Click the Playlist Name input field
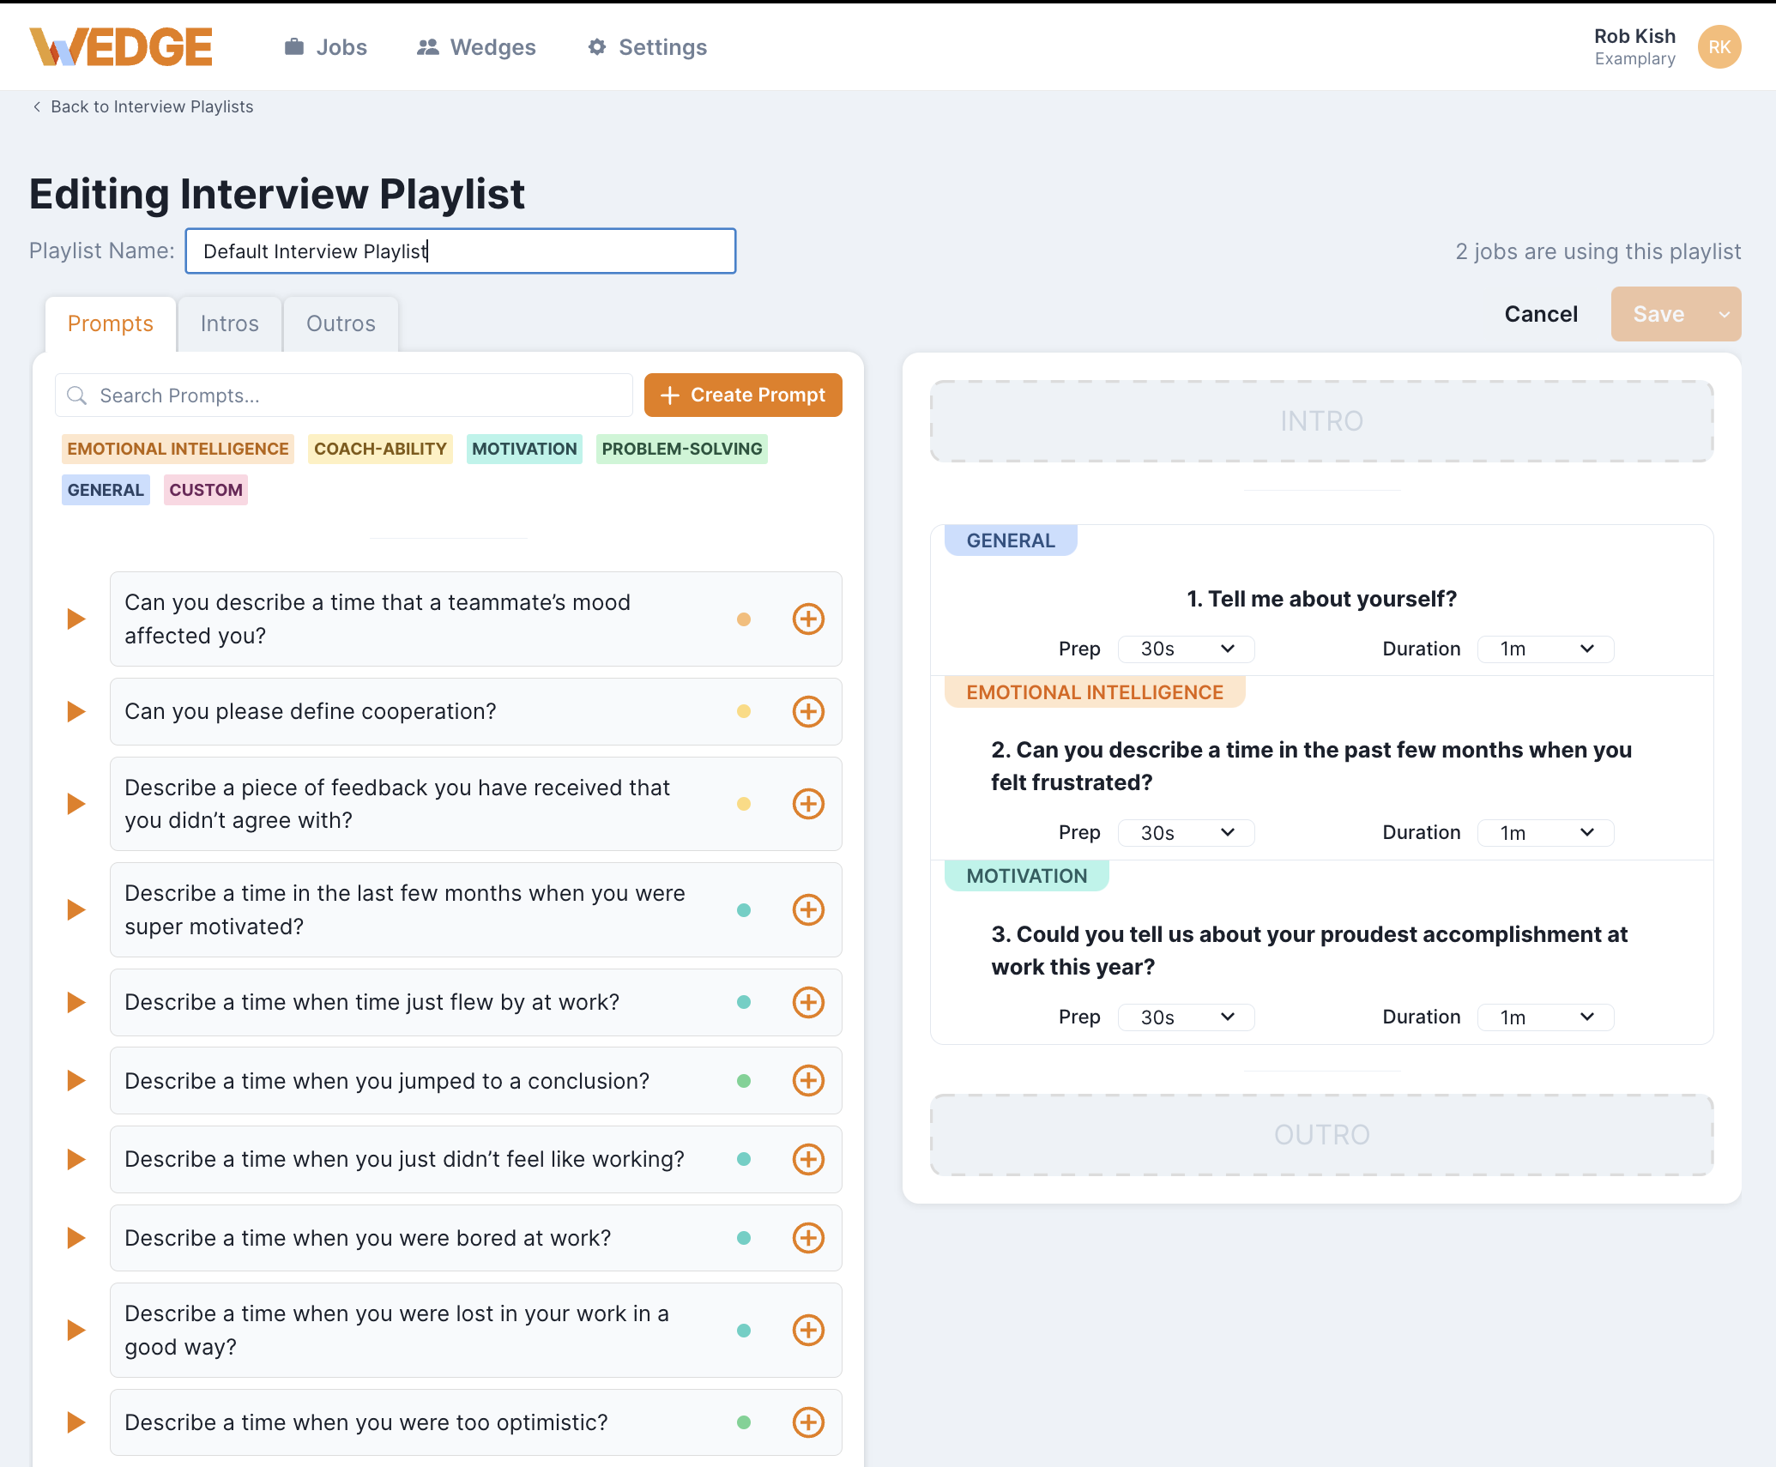This screenshot has width=1776, height=1467. pyautogui.click(x=461, y=251)
